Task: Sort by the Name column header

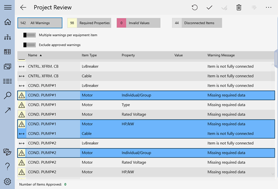Action: [33, 55]
